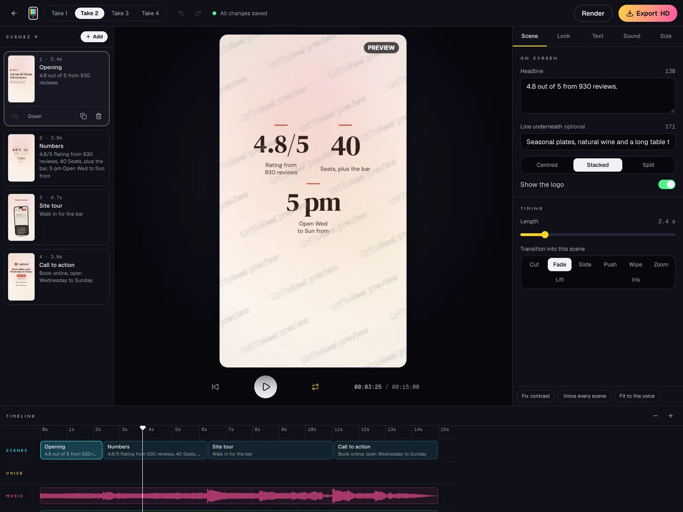Choose the Centred layout option
This screenshot has width=683, height=512.
click(547, 165)
